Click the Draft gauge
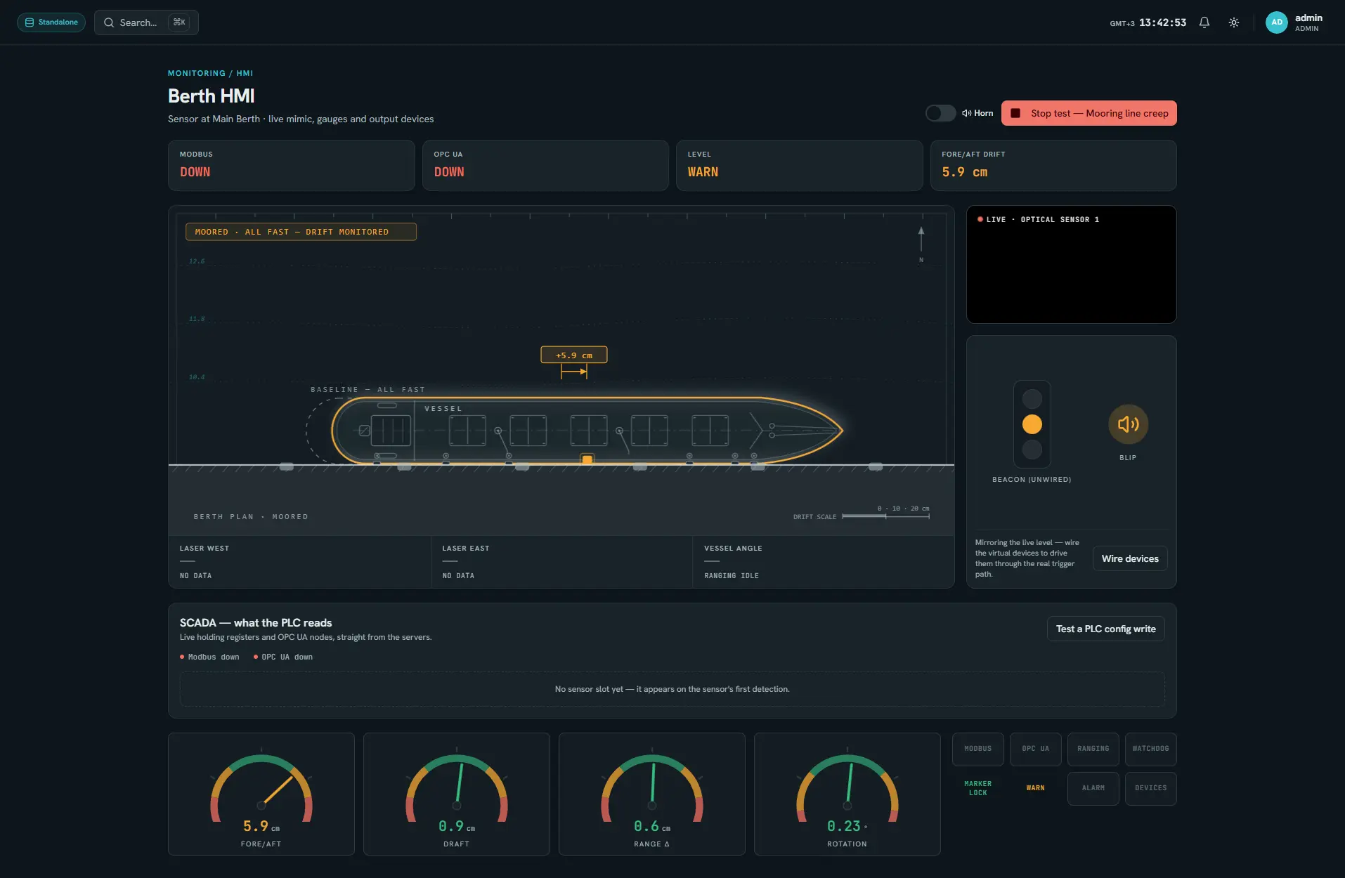 tap(457, 794)
